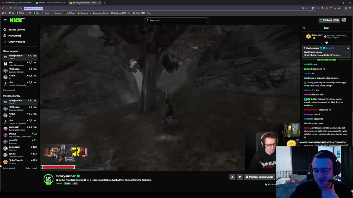Open a new browser tab
This screenshot has height=198, width=353.
(x=104, y=3)
